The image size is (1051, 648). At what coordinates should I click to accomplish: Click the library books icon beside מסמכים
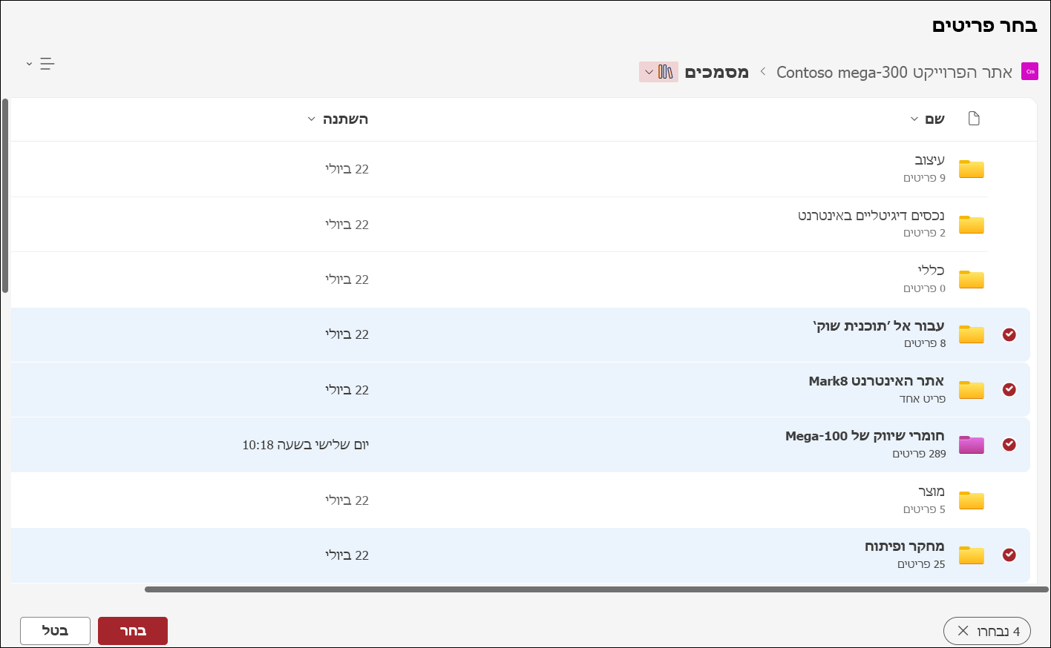point(666,72)
